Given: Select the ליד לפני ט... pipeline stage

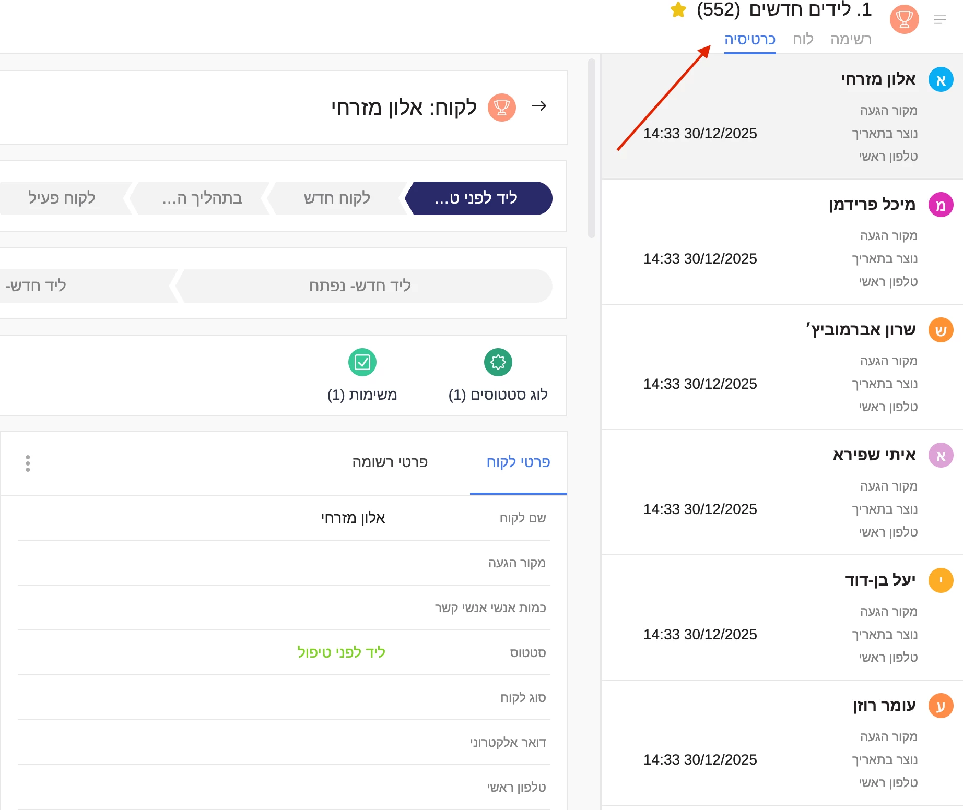Looking at the screenshot, I should point(478,198).
